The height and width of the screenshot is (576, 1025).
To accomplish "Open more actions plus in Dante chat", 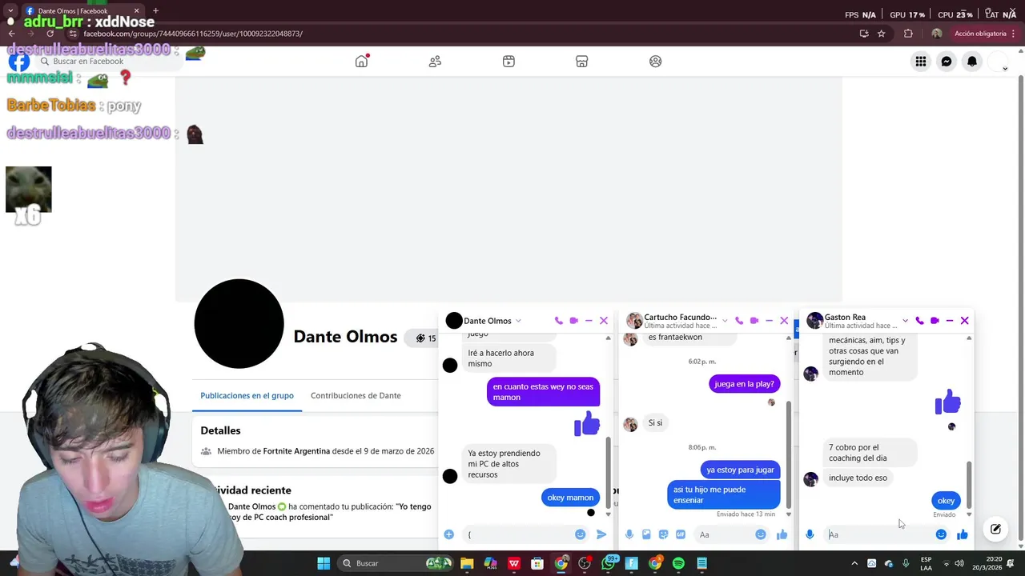I will point(449,534).
